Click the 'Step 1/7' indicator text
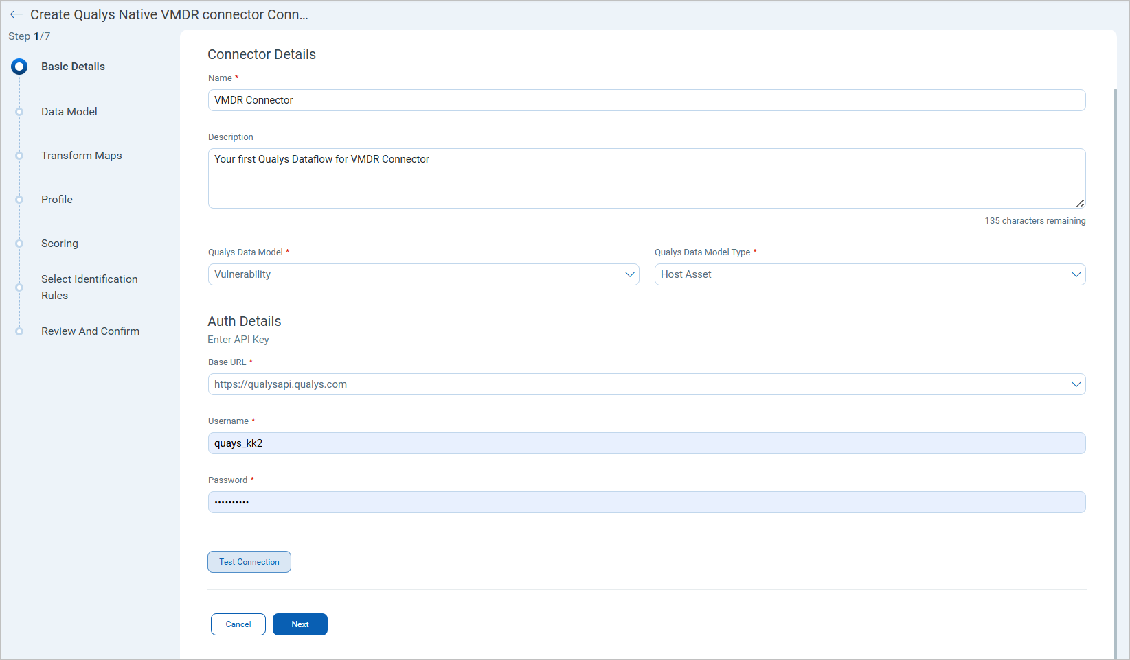 tap(29, 36)
